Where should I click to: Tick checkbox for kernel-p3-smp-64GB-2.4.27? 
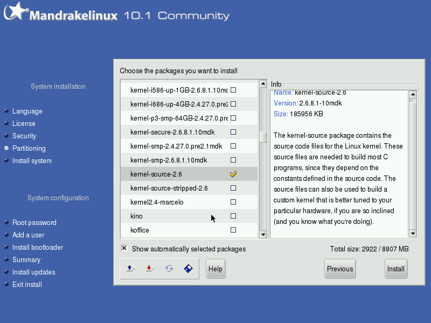233,118
